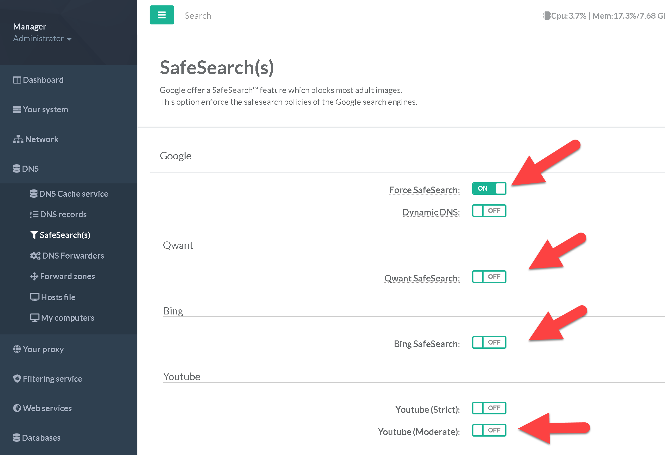Image resolution: width=665 pixels, height=455 pixels.
Task: Click the CPU chip status icon
Action: click(546, 16)
